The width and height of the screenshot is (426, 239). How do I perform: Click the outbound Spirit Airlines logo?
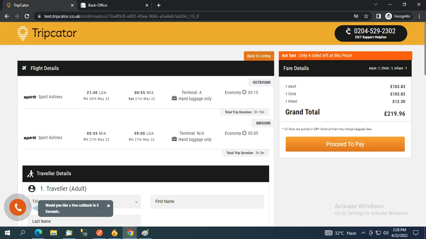pos(30,97)
